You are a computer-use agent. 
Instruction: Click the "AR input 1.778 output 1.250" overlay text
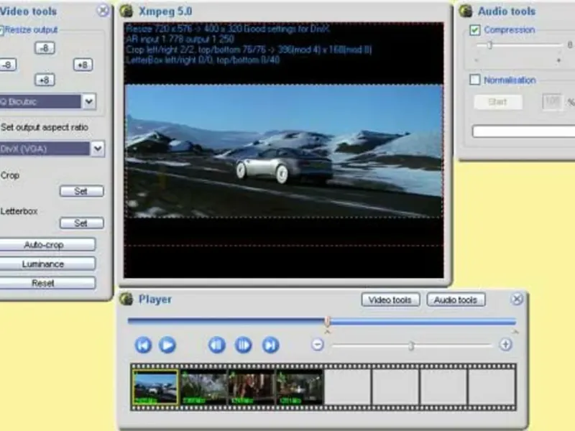[180, 40]
